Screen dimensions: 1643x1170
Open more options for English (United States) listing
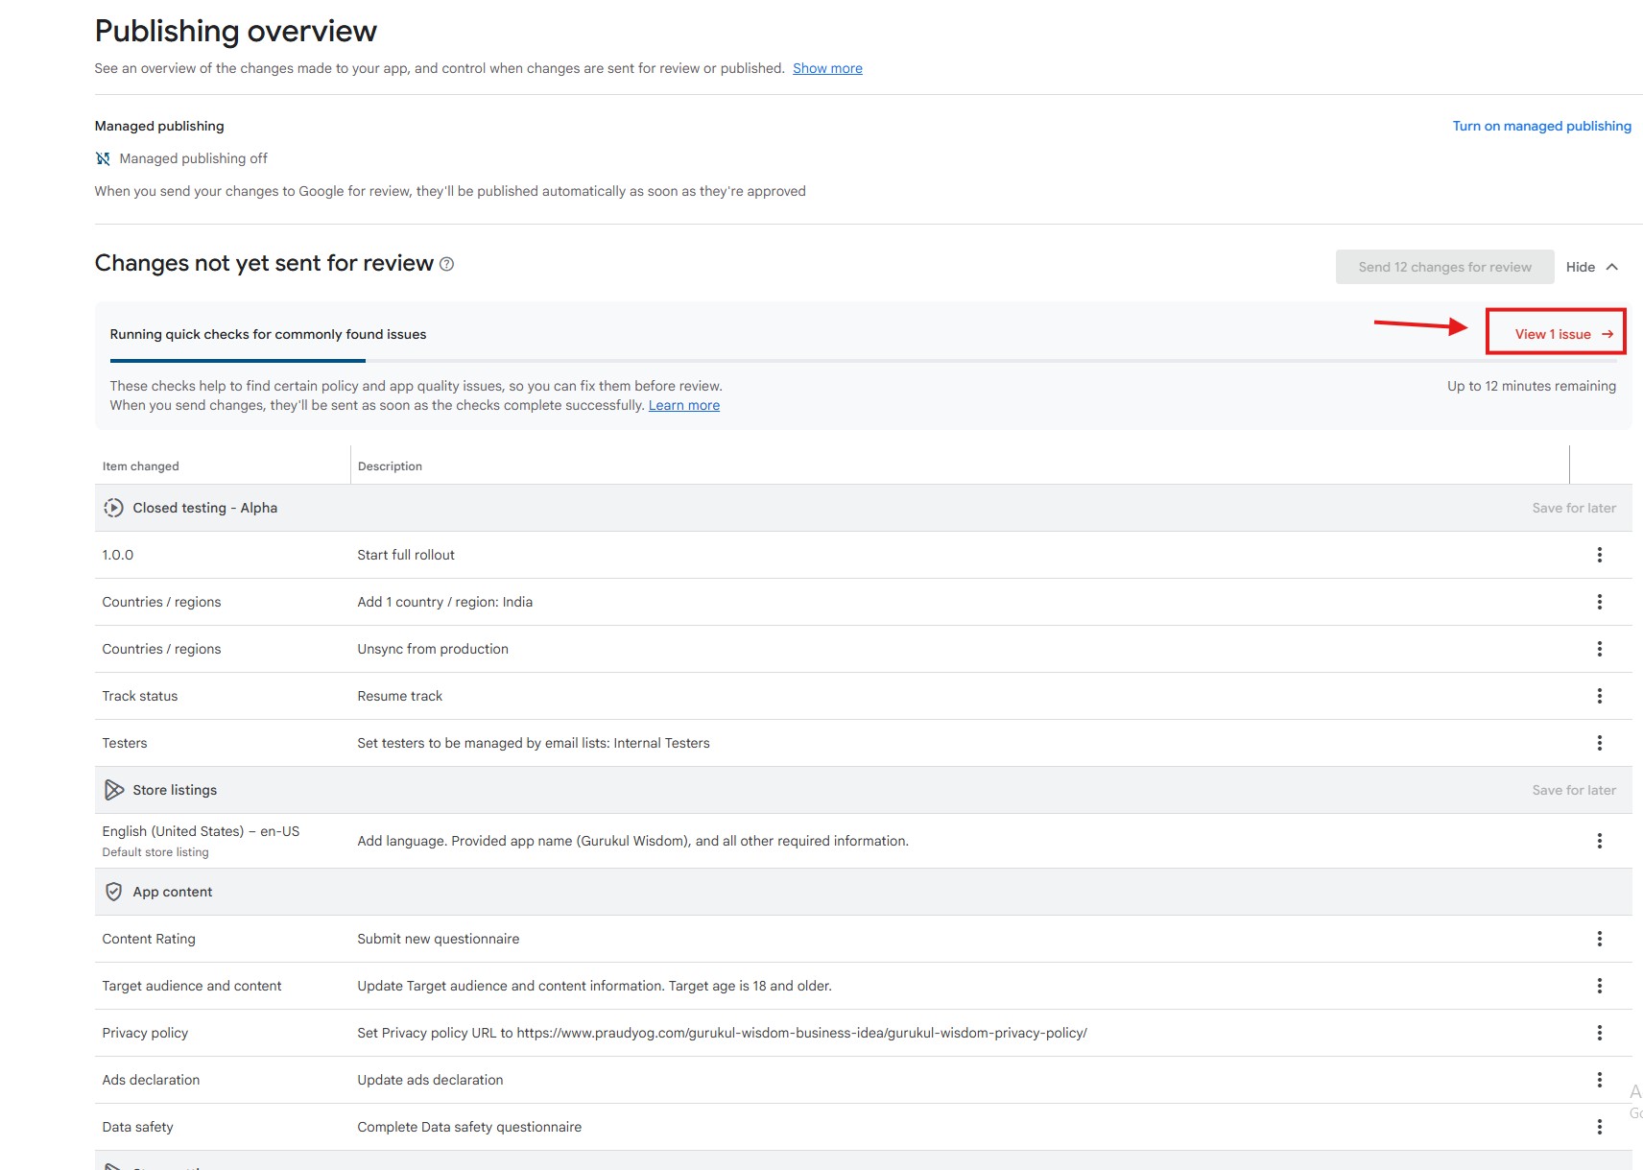[1599, 841]
